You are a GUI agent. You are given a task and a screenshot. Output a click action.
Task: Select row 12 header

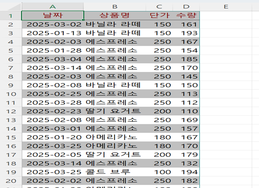coord(11,111)
